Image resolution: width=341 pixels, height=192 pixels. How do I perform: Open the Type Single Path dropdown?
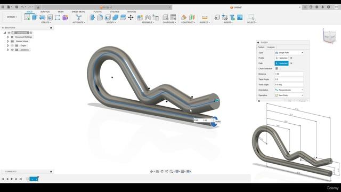point(289,53)
